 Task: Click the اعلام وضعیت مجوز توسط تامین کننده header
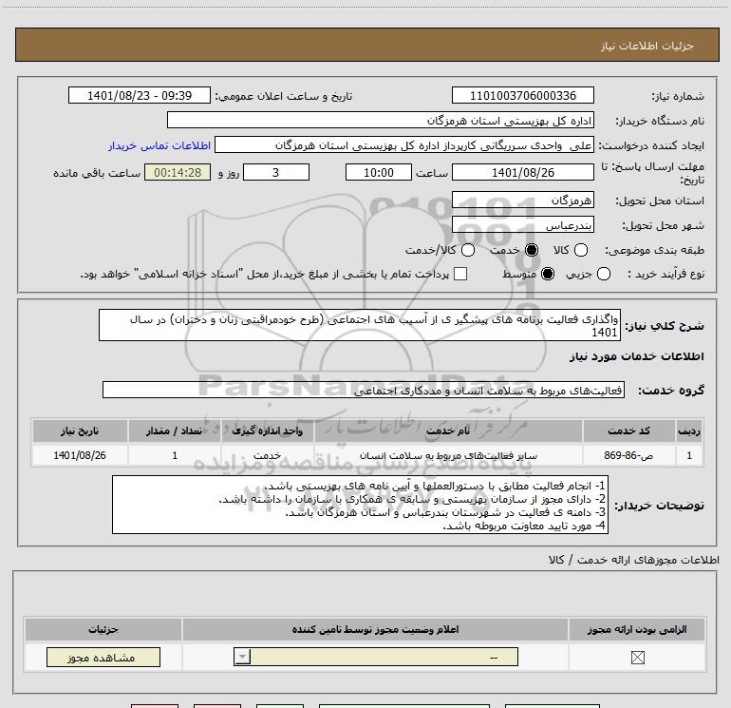click(x=375, y=629)
